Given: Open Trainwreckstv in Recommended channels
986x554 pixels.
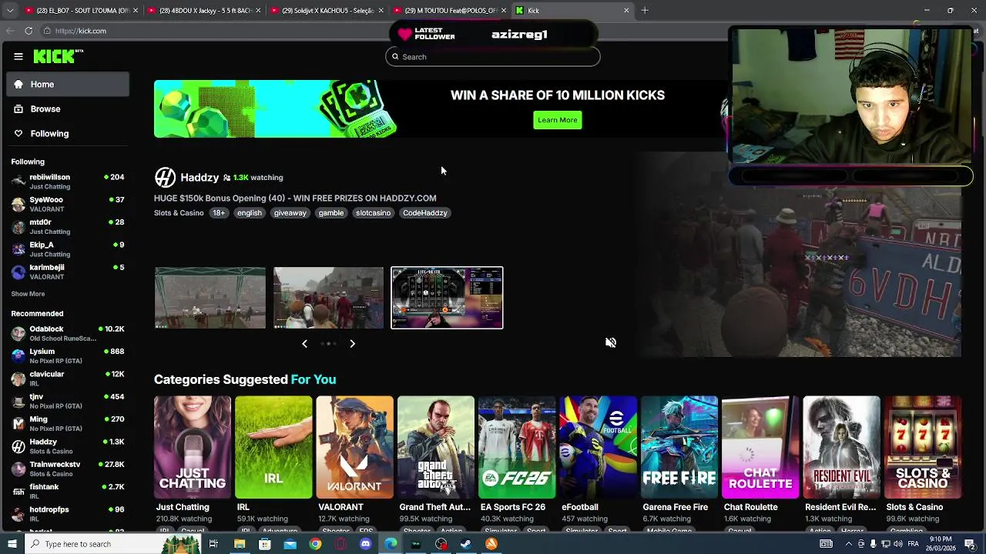Looking at the screenshot, I should (68, 469).
